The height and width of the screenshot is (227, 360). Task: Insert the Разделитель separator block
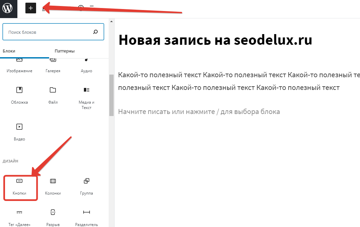[86, 217]
